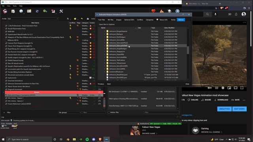
Task: Open the blue Help question-mark icon
Action: 177,11
